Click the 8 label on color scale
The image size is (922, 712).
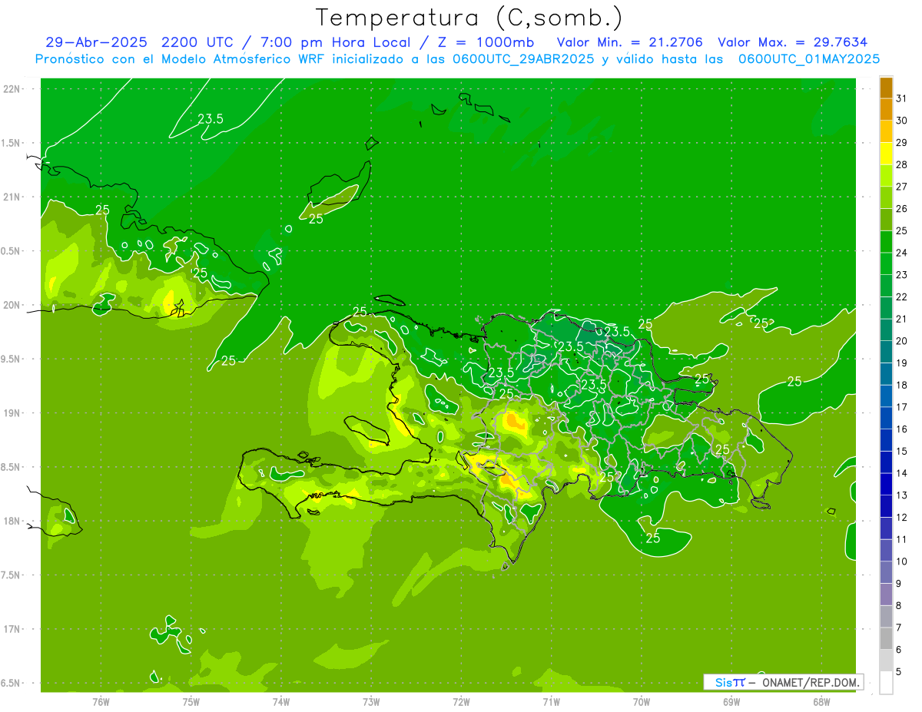[899, 605]
